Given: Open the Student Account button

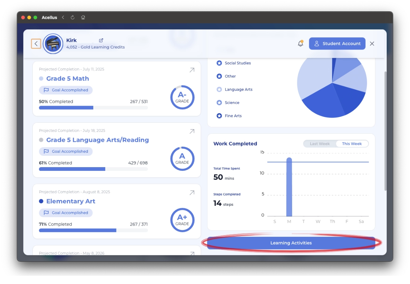Looking at the screenshot, I should point(337,43).
